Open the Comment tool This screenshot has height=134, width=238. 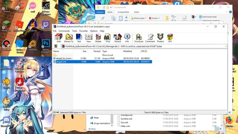click(150, 38)
